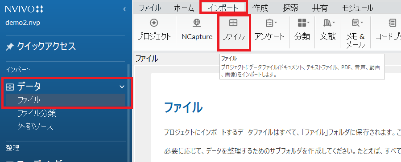Collapse the navigation pane with the chevron

click(124, 9)
